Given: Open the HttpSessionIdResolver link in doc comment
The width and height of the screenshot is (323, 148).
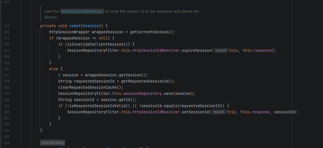Looking at the screenshot, I should [x=82, y=11].
